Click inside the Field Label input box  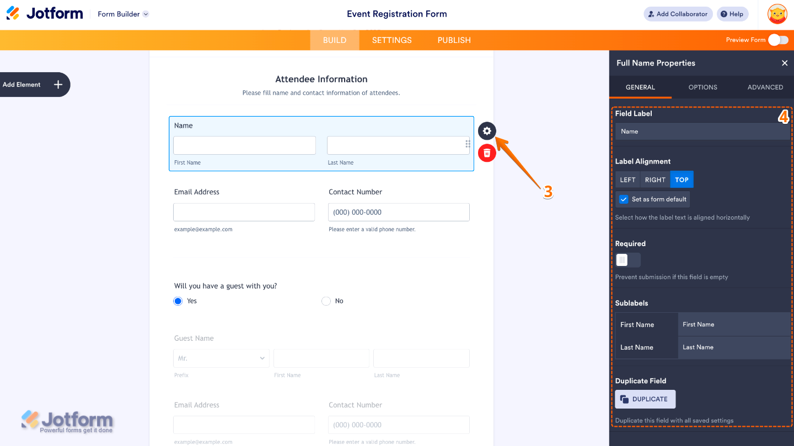[702, 131]
